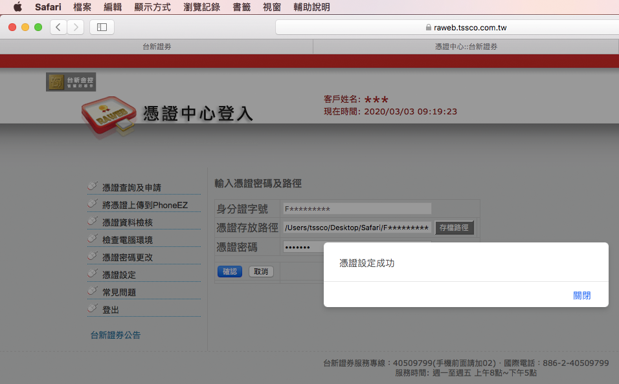Image resolution: width=619 pixels, height=384 pixels.
Task: Click the blue 確認 button
Action: pos(230,272)
